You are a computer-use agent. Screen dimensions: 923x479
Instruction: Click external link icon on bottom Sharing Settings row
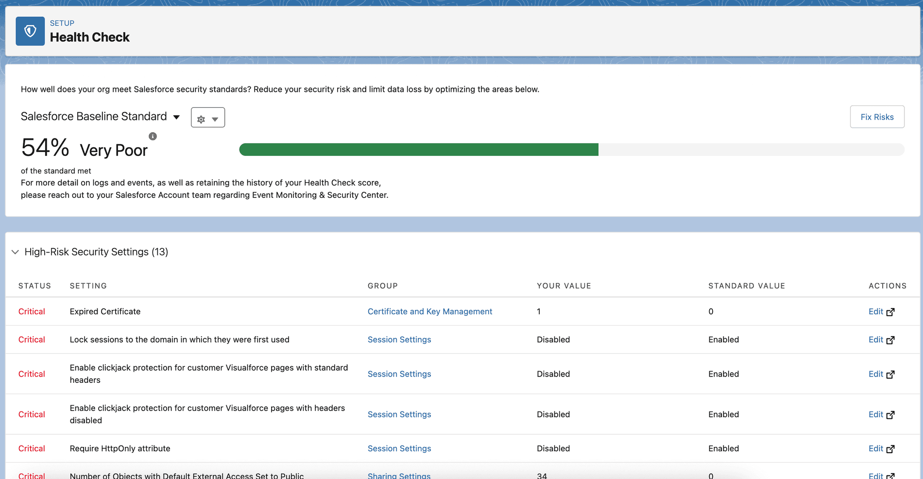(891, 476)
